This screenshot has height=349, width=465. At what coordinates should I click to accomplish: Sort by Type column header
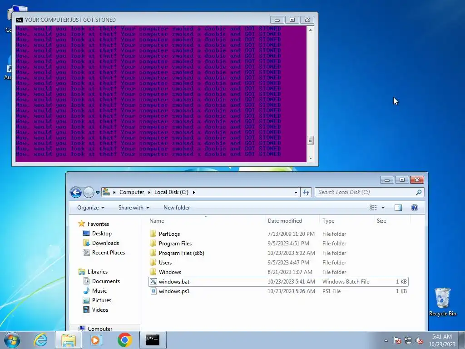coord(346,221)
